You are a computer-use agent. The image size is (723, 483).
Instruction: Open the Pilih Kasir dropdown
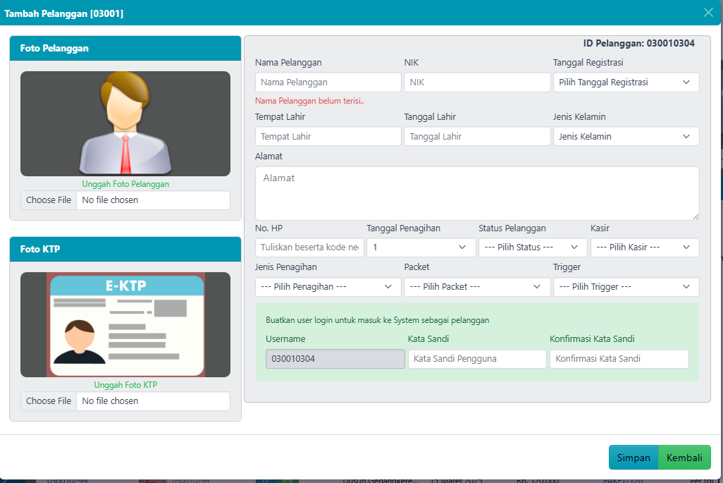[x=644, y=247]
